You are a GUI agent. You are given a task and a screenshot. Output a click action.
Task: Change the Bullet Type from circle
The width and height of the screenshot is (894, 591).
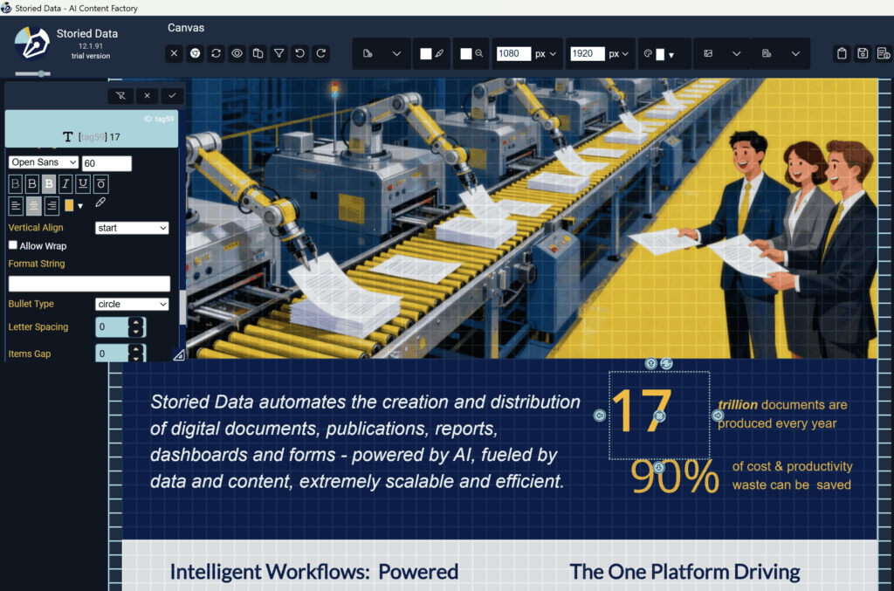click(132, 304)
